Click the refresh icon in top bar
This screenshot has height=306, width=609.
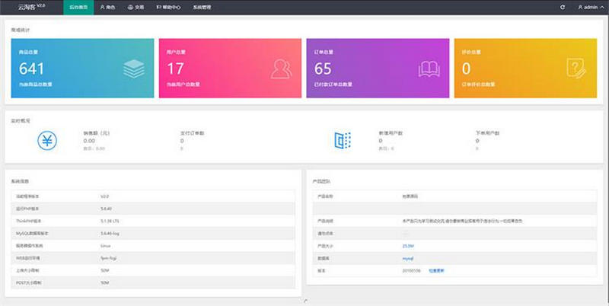(563, 7)
